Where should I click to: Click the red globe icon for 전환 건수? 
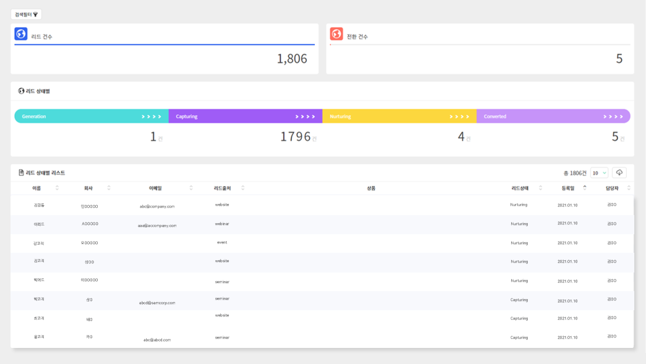point(336,34)
